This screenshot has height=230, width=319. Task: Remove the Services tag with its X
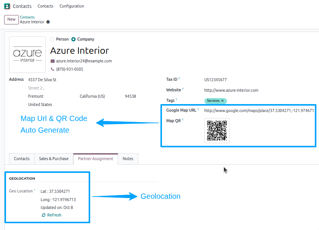[222, 101]
